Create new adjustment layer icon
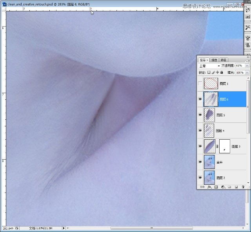Image resolution: width=251 pixels, height=232 pixels. 222,187
